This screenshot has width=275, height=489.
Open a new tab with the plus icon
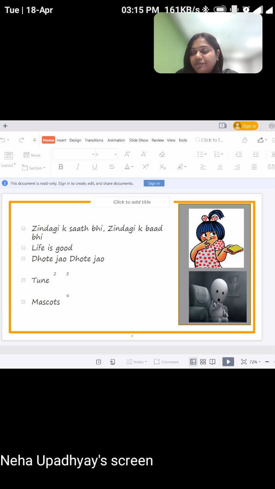pyautogui.click(x=5, y=126)
